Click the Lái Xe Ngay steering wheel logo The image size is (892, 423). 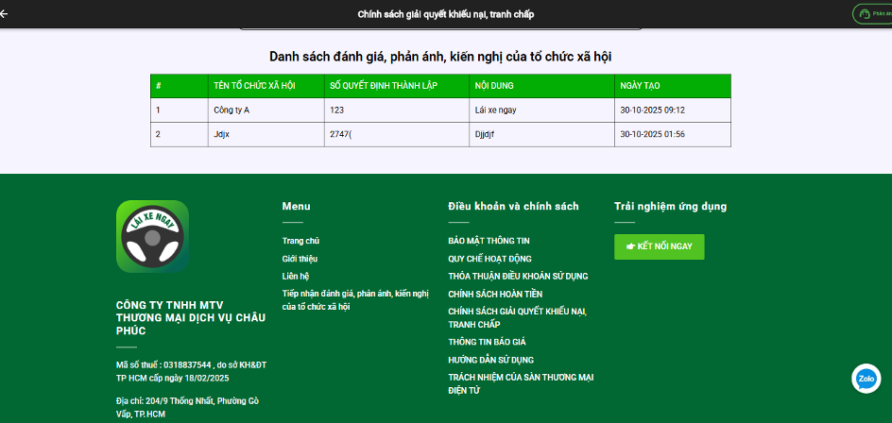click(152, 236)
